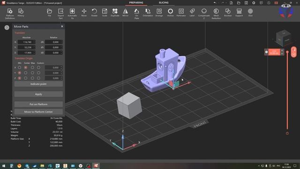
Task: Click save icon in title bar
Action: [x=246, y=3]
